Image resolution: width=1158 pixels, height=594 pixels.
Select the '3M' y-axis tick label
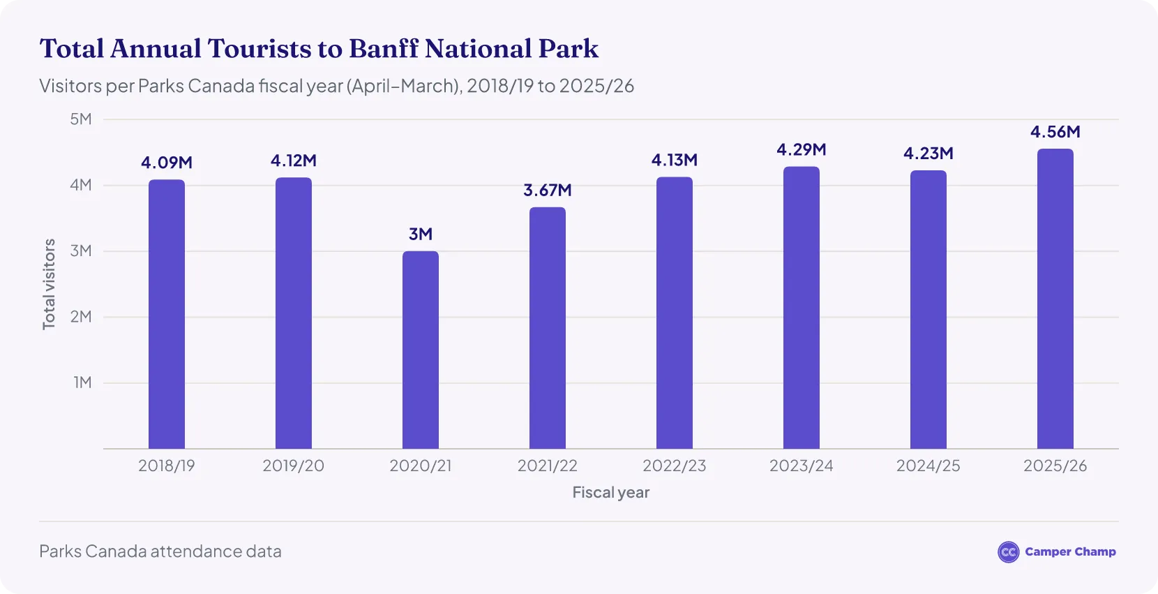pos(81,251)
